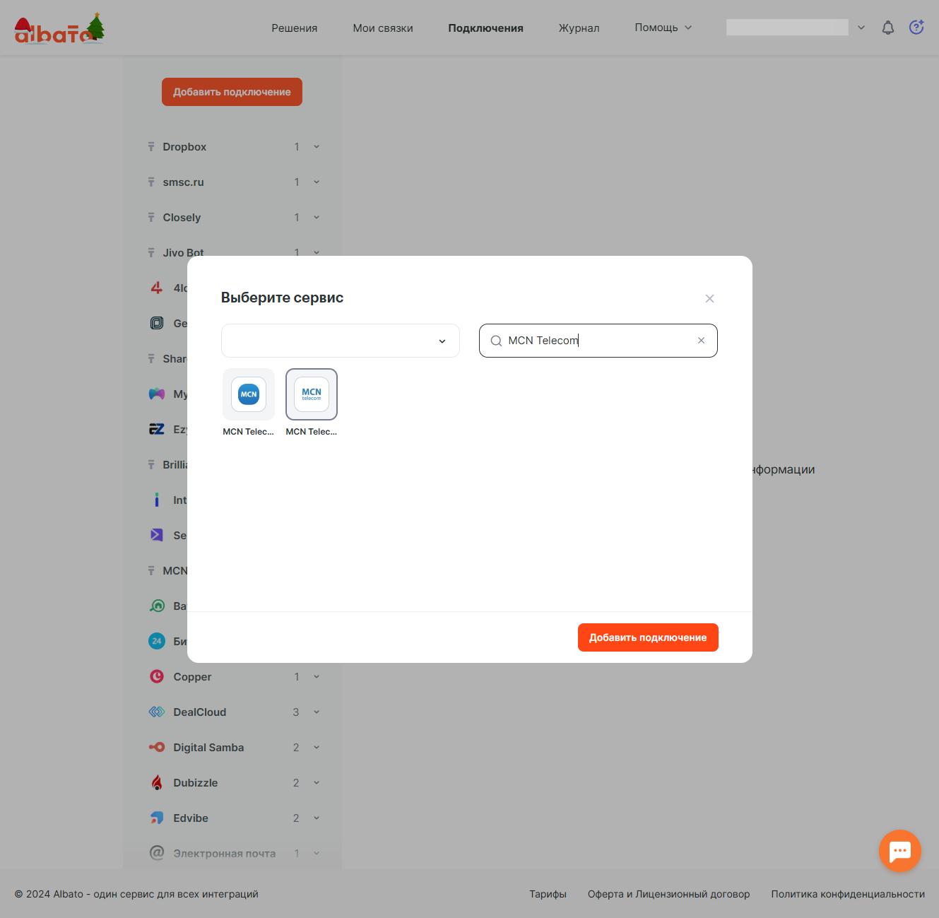Select the blue round MCN Telecom service
Viewport: 939px width, 918px height.
[249, 394]
